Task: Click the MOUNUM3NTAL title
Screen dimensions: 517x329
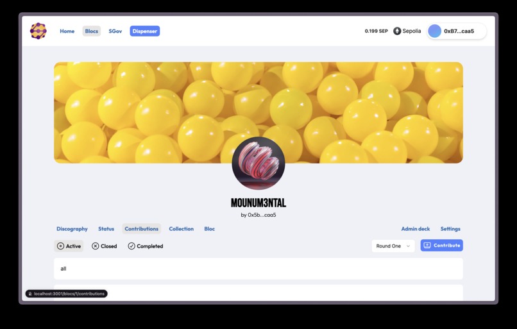Action: [x=258, y=203]
